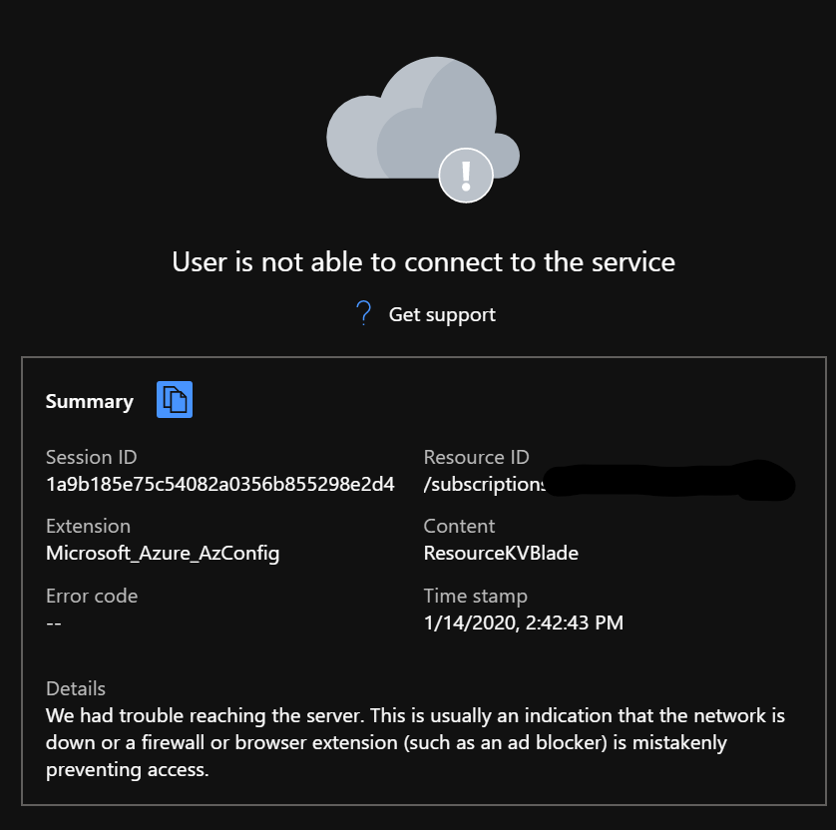Click the Summary heading label
This screenshot has height=830, width=836.
(x=89, y=401)
